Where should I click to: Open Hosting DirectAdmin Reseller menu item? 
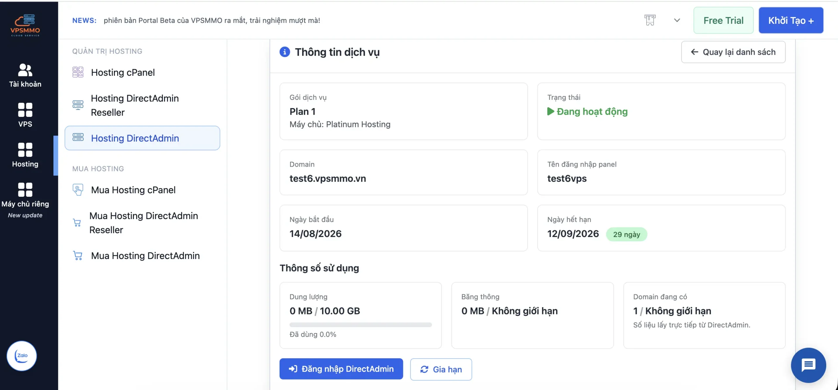(x=142, y=105)
